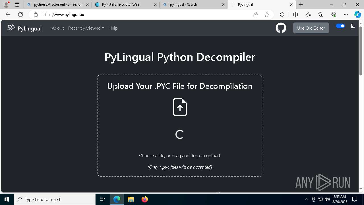
Task: Show hidden system tray icons
Action: click(307, 199)
